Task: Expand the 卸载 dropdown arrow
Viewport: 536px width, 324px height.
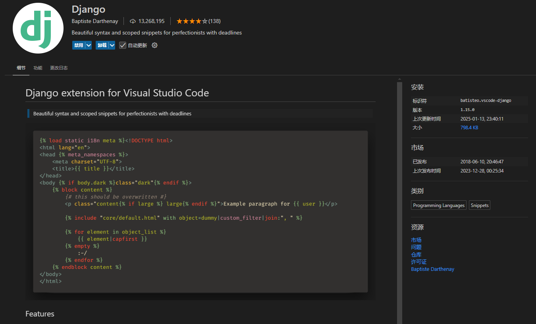Action: (112, 45)
